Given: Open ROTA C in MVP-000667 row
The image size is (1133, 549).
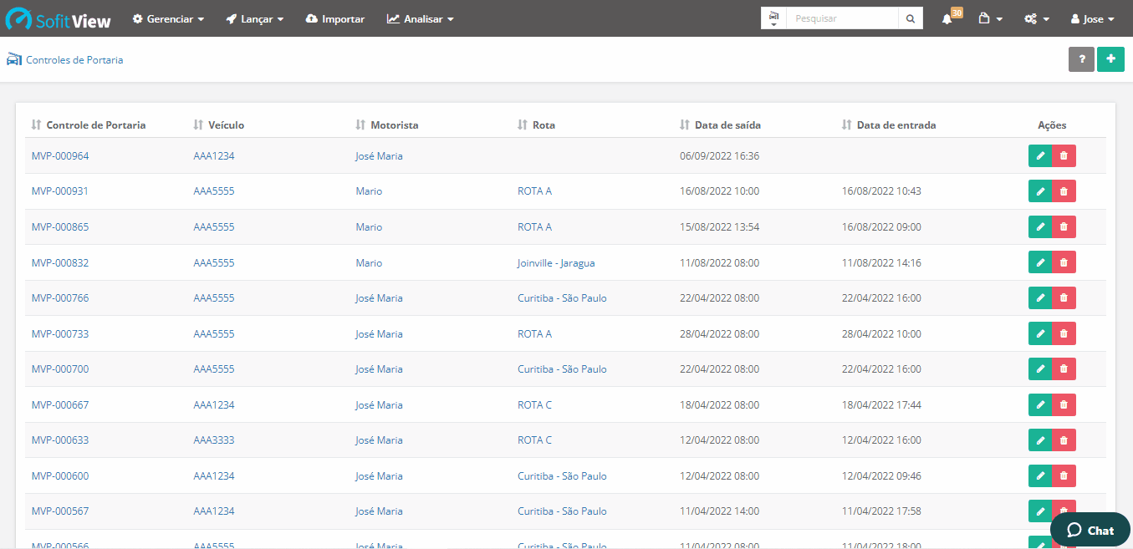Looking at the screenshot, I should (534, 405).
